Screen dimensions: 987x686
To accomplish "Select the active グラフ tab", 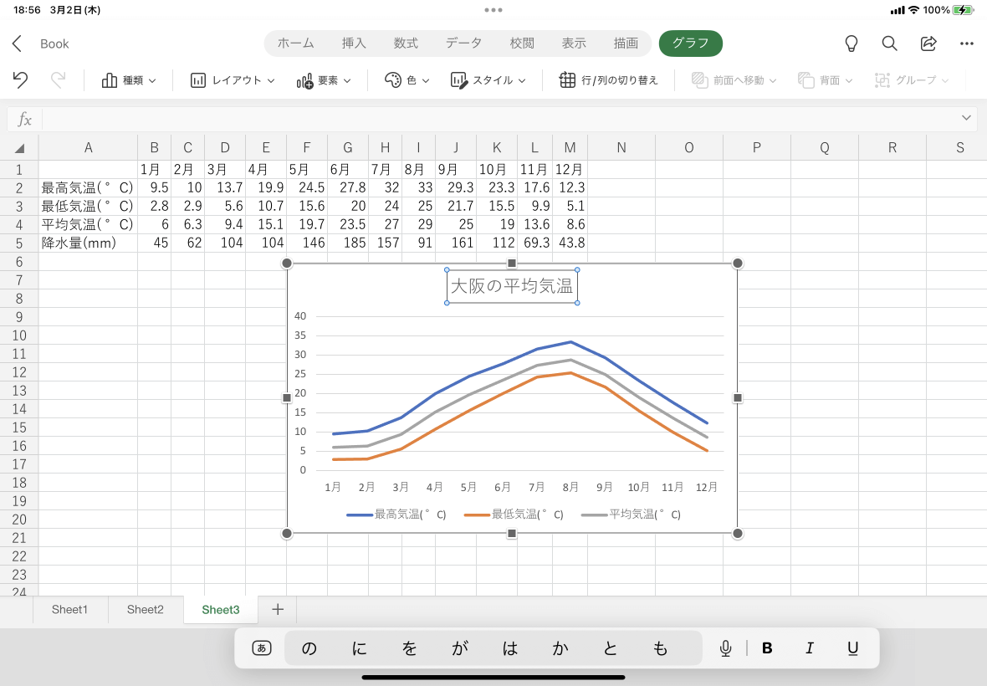I will click(x=691, y=44).
